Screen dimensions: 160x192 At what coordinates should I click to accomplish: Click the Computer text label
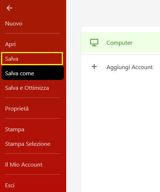pyautogui.click(x=119, y=43)
